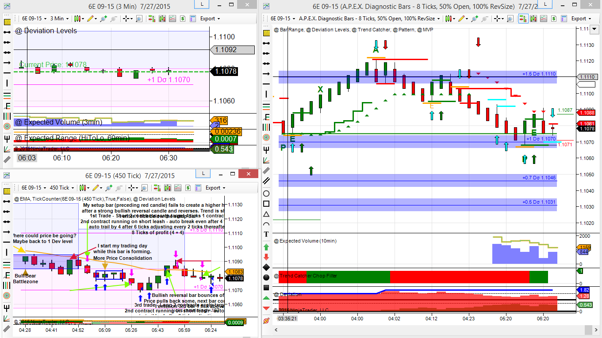Select triangle drawing tool in A.P.E.X. chart
602x338 pixels.
pos(266,214)
